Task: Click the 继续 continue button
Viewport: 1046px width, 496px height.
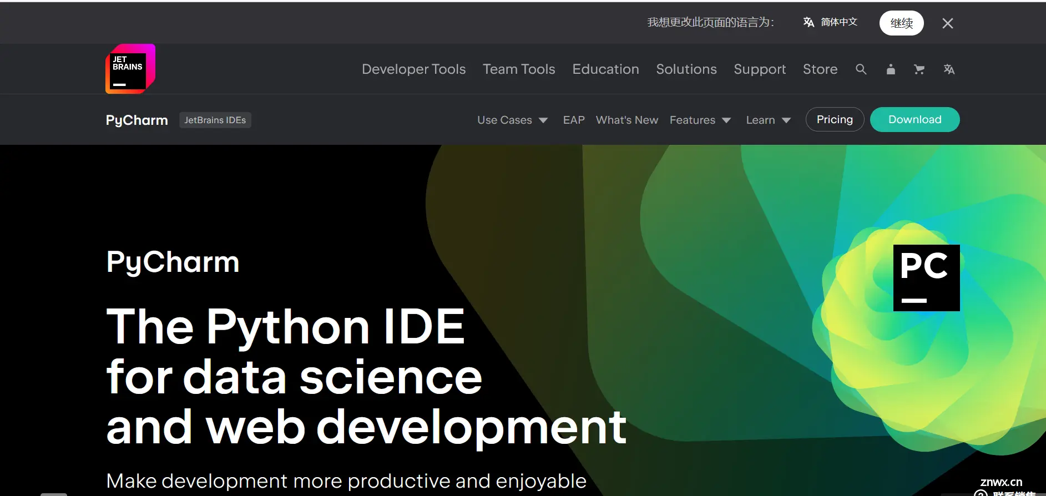Action: click(x=902, y=23)
